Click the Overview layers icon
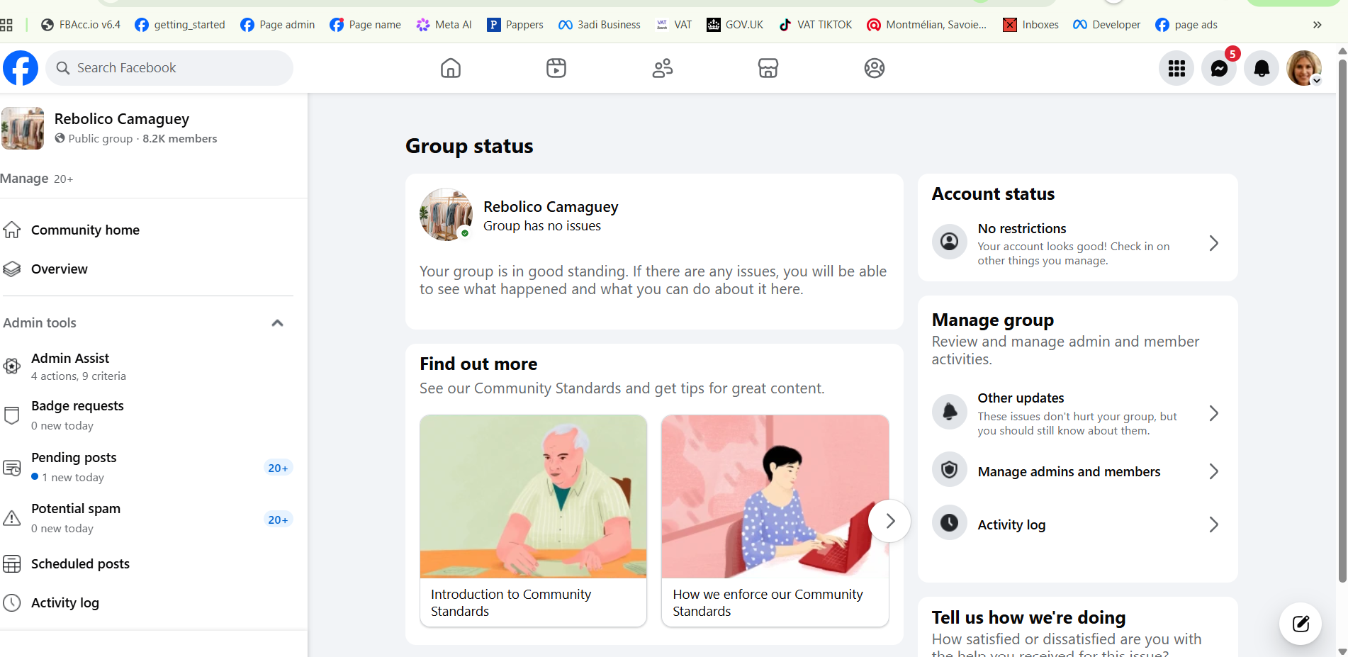The width and height of the screenshot is (1348, 657). tap(12, 269)
